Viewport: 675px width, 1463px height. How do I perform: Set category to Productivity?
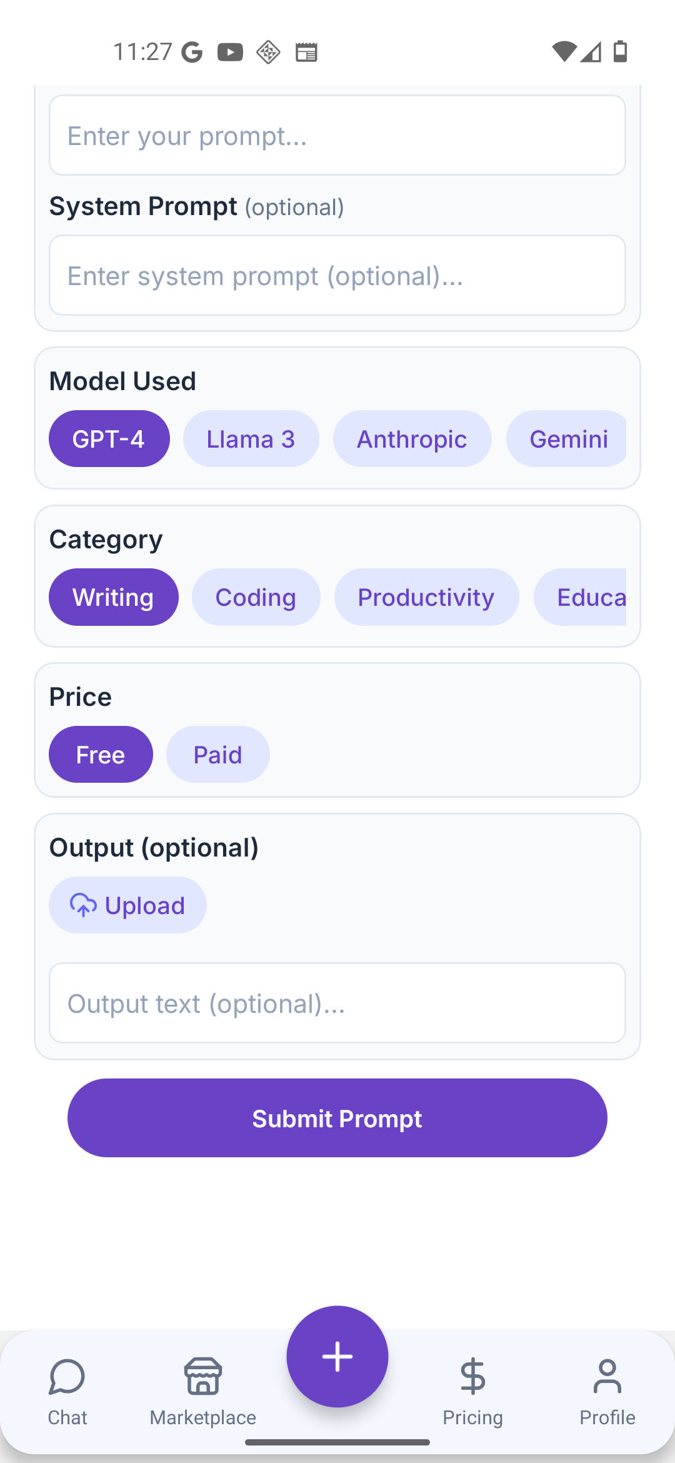click(x=426, y=597)
